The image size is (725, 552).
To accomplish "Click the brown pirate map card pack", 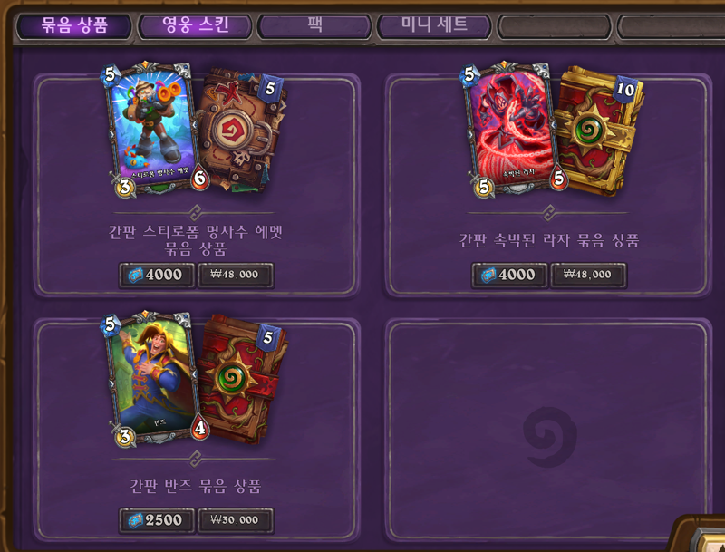I will 242,131.
